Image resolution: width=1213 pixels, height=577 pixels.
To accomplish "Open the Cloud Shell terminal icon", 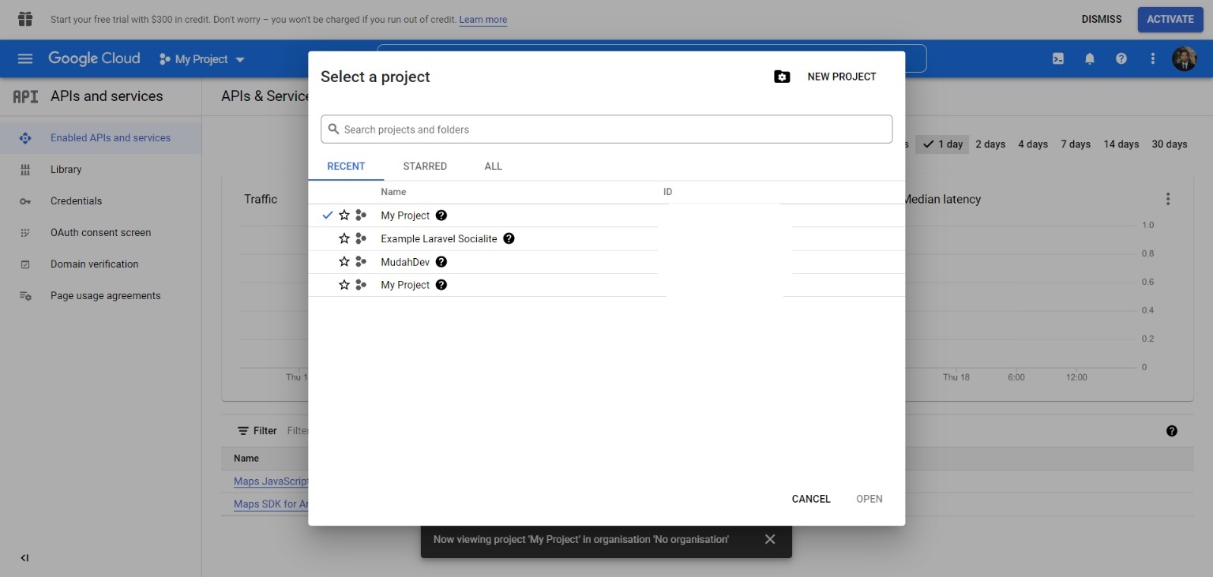I will coord(1058,58).
